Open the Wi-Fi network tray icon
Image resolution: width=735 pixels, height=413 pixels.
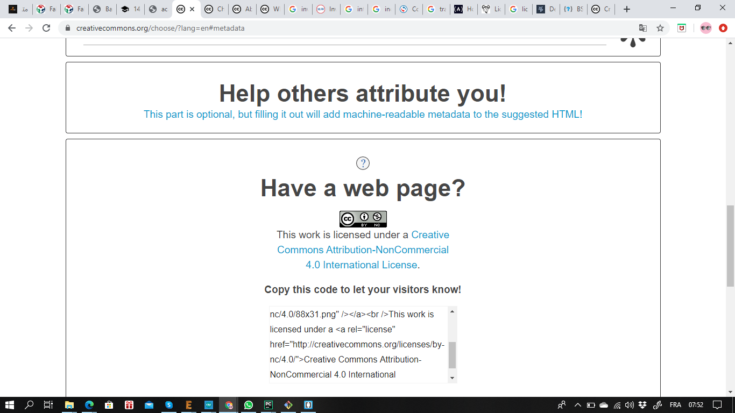pyautogui.click(x=617, y=405)
